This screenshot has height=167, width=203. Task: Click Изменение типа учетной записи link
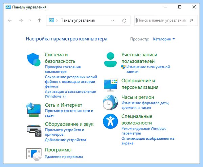point(148,69)
